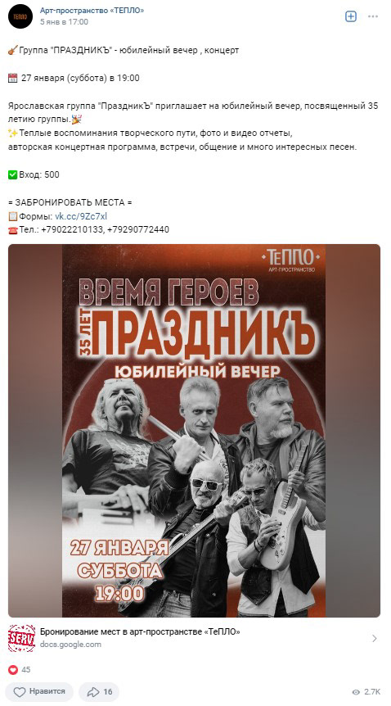The image size is (391, 706).
Task: Click the plus subscribe icon
Action: pyautogui.click(x=350, y=16)
